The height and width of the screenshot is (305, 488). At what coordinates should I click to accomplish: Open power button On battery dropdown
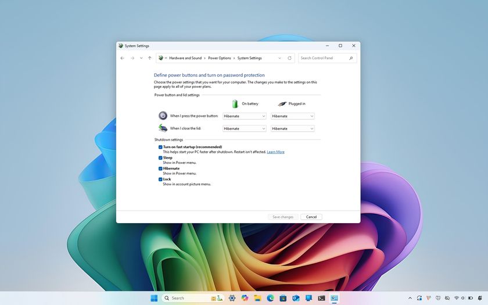pos(245,116)
